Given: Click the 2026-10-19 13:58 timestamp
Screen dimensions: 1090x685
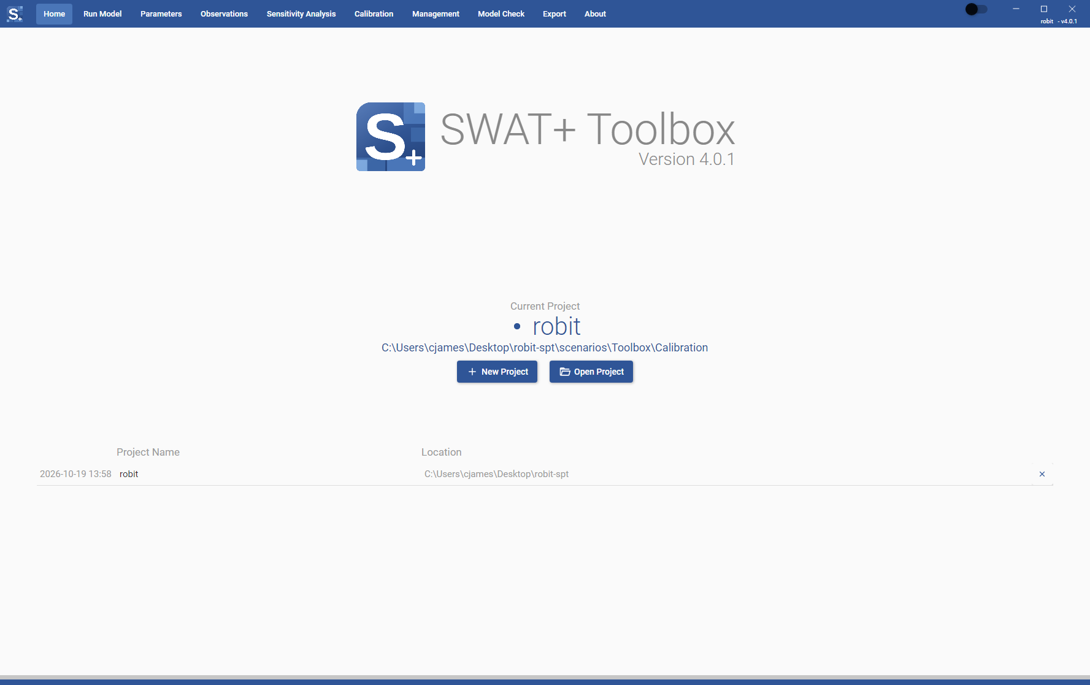Looking at the screenshot, I should tap(75, 474).
